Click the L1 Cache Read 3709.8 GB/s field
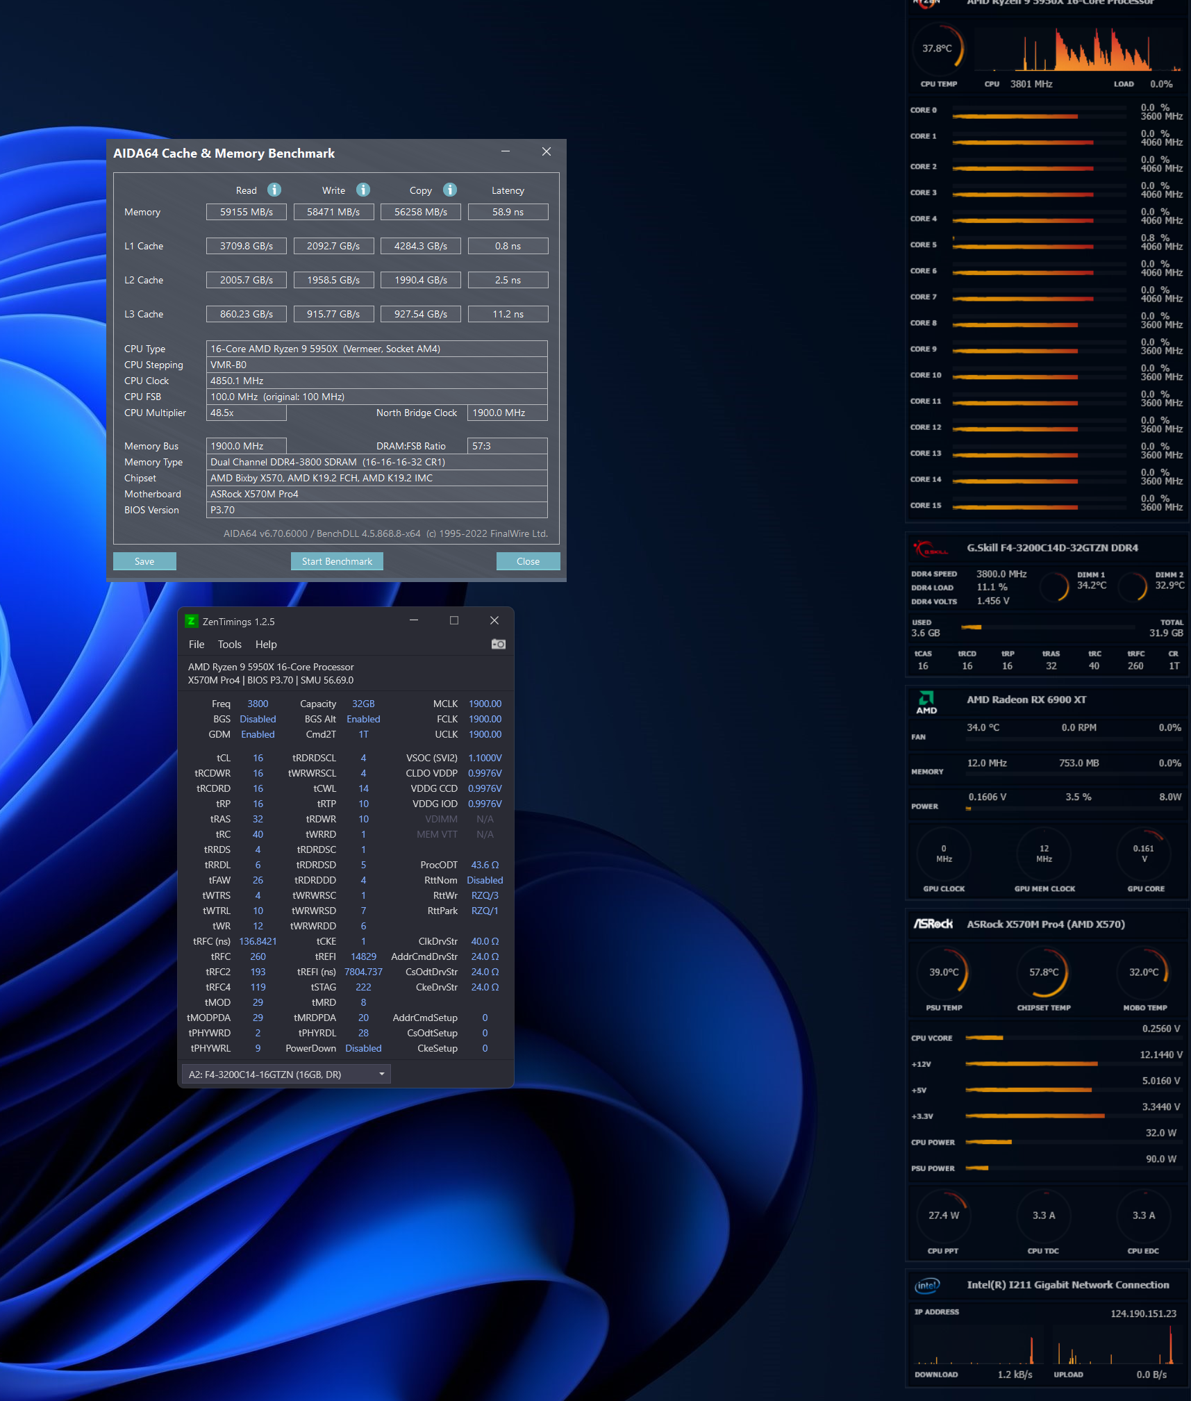 (x=247, y=246)
